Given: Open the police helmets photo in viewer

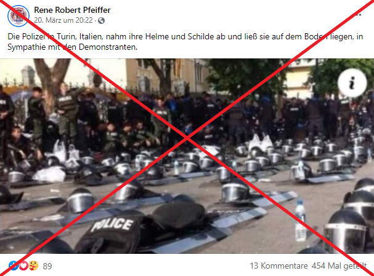Looking at the screenshot, I should [x=187, y=156].
